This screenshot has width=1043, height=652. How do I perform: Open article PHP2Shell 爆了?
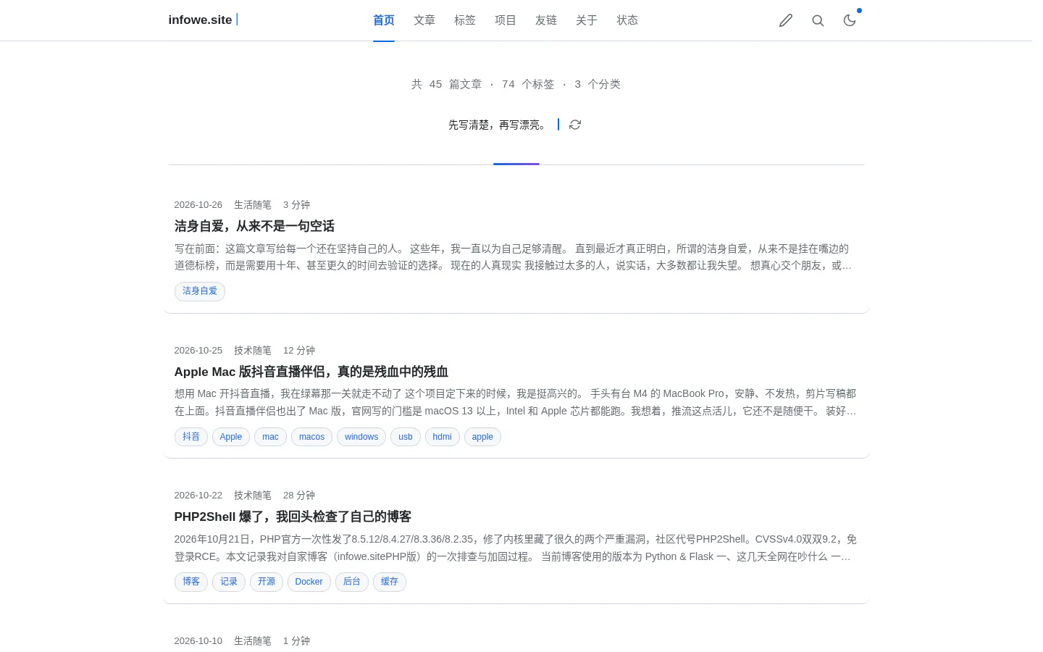pos(293,517)
